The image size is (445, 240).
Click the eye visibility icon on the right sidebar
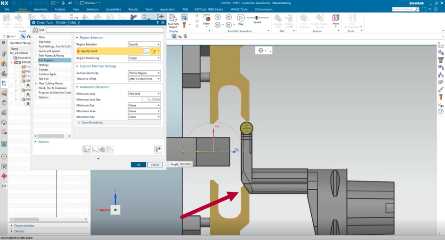441,82
